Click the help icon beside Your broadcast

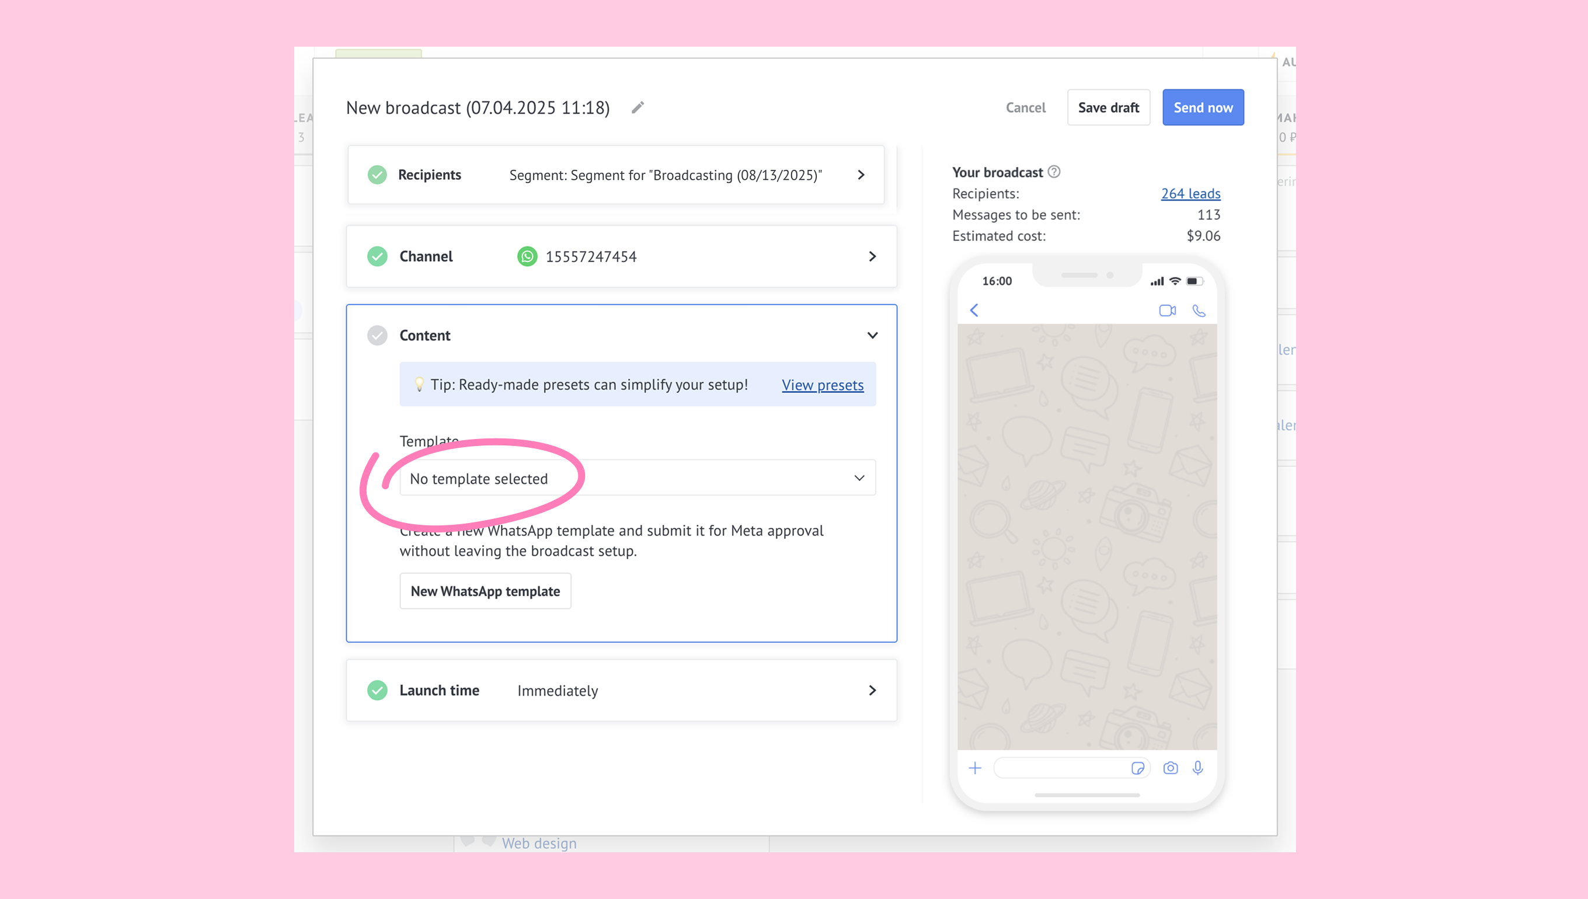click(x=1054, y=172)
